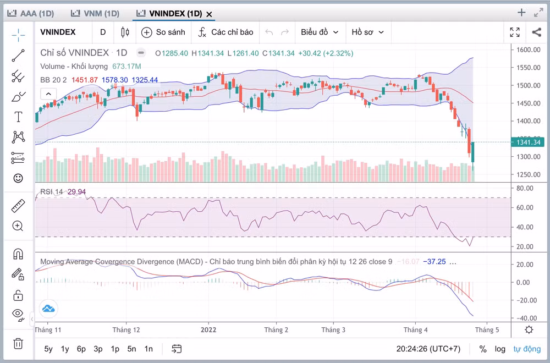The image size is (550, 363).
Task: Open chart settings gear icon
Action: click(x=529, y=330)
